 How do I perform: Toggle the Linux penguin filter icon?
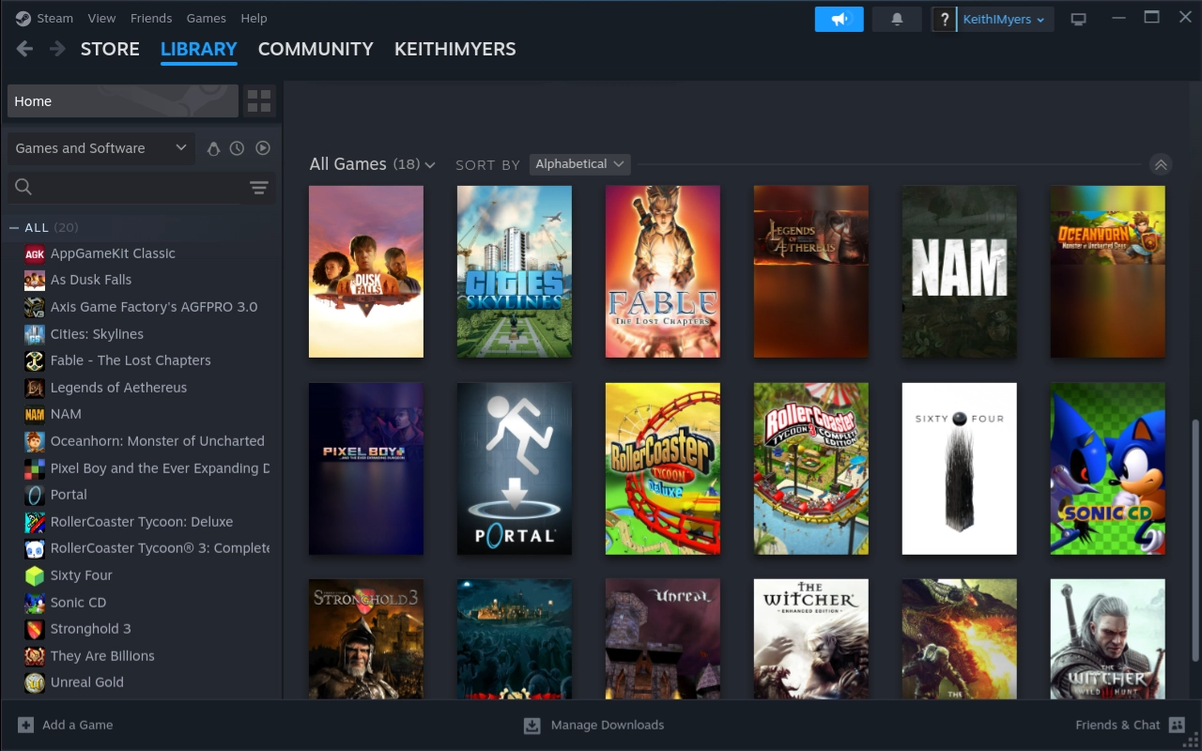(213, 148)
